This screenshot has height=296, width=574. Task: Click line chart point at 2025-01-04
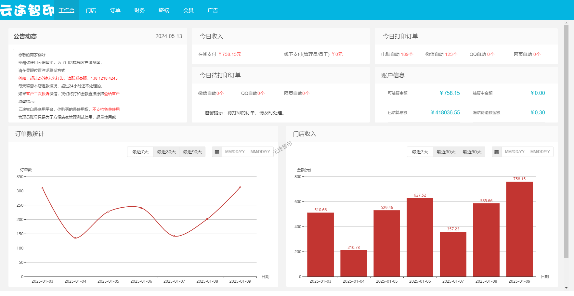75,238
